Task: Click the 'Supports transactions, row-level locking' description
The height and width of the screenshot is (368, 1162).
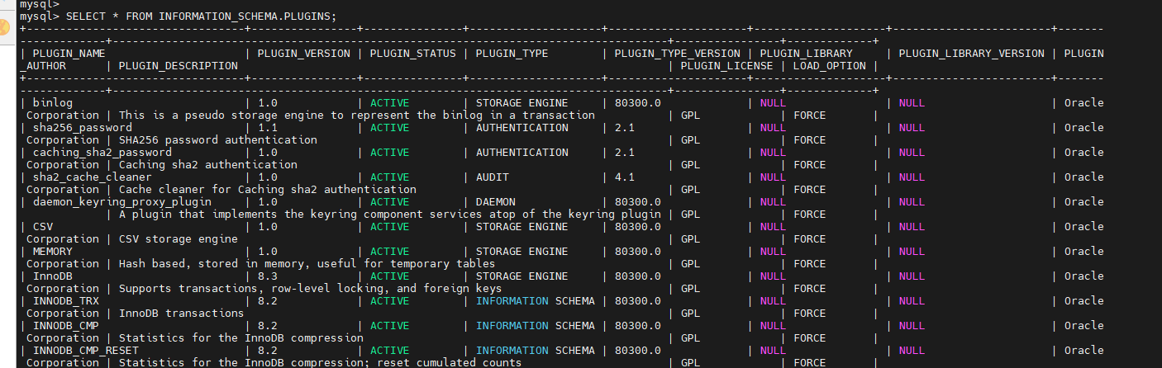Action: pos(311,289)
